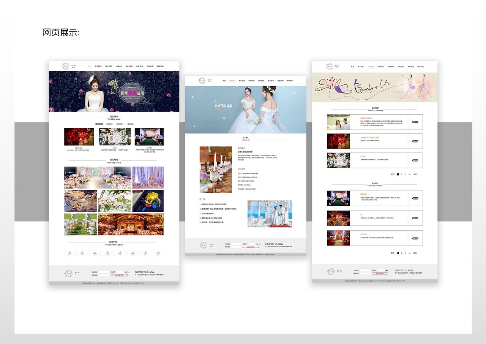Open the purple curtain photo under Wedding venue
This screenshot has height=344, width=486.
click(x=148, y=178)
